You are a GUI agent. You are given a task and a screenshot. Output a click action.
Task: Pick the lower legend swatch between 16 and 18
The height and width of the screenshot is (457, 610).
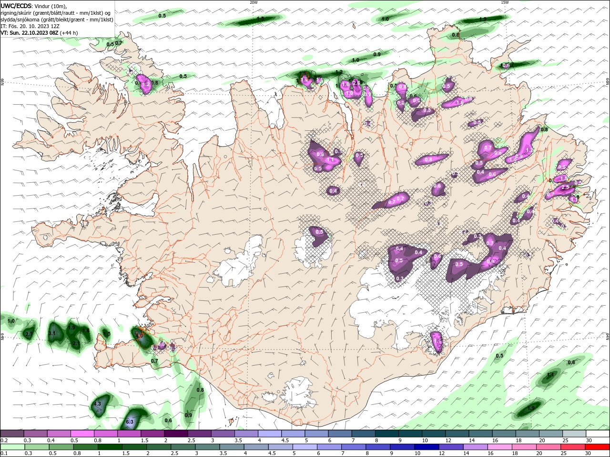[500, 447]
